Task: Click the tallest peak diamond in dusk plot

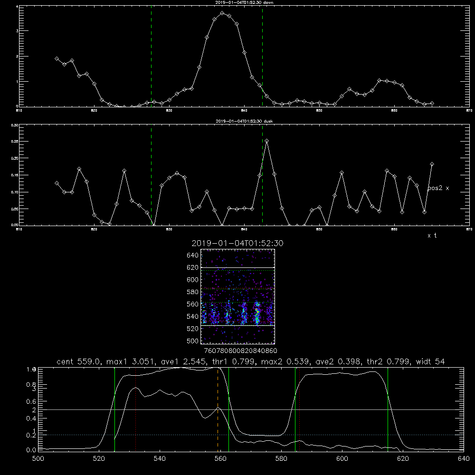Action: (266, 141)
